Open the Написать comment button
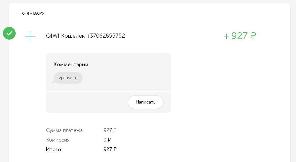Image resolution: width=296 pixels, height=162 pixels. pos(146,102)
